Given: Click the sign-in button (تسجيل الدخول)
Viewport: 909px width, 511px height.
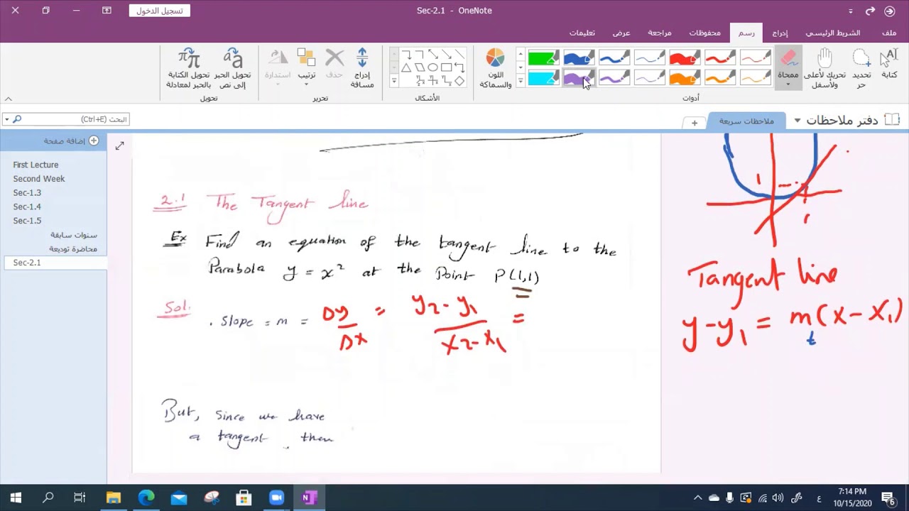Looking at the screenshot, I should [160, 11].
